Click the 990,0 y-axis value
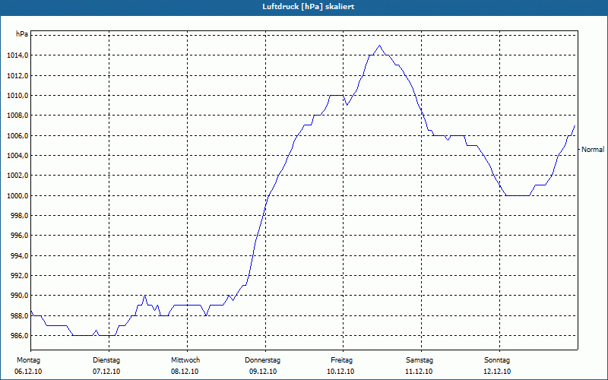This screenshot has width=608, height=380. click(20, 296)
